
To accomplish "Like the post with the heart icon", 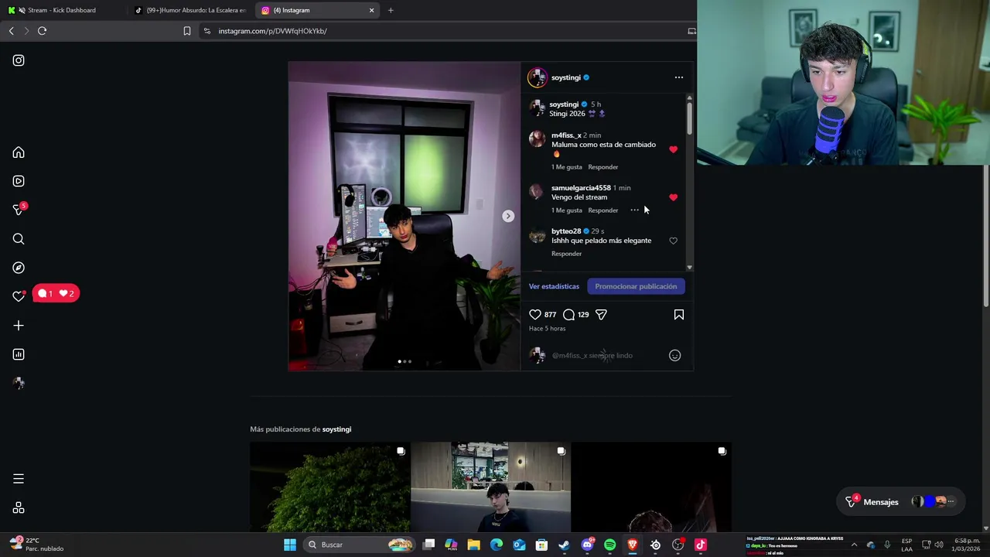I will pyautogui.click(x=535, y=315).
